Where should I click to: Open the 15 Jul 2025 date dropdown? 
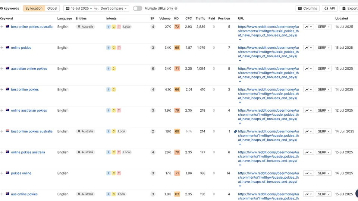click(x=79, y=9)
